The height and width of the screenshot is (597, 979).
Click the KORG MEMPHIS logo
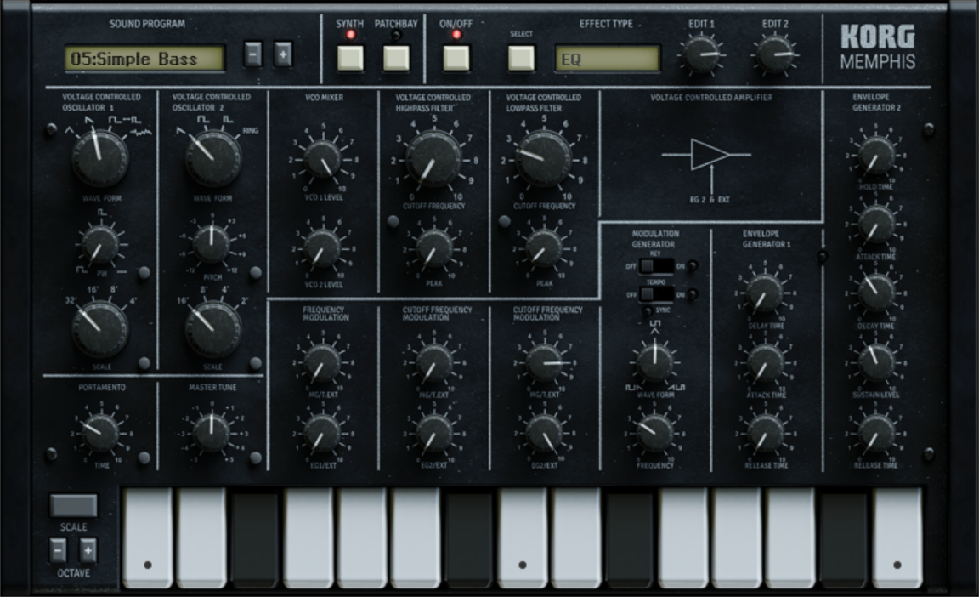tap(877, 48)
